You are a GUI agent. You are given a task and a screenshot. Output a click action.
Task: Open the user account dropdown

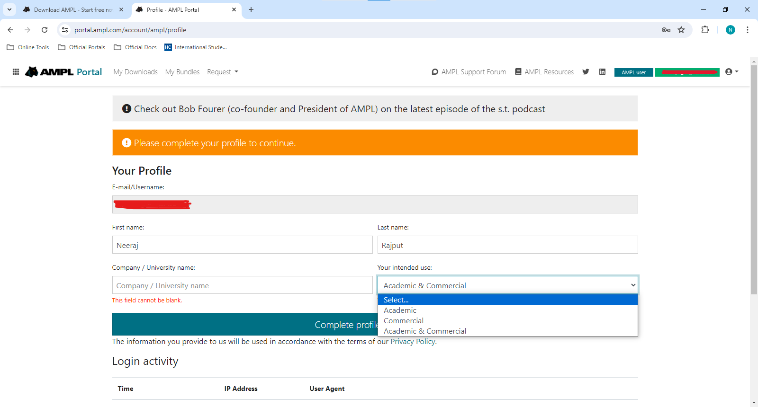click(x=732, y=72)
